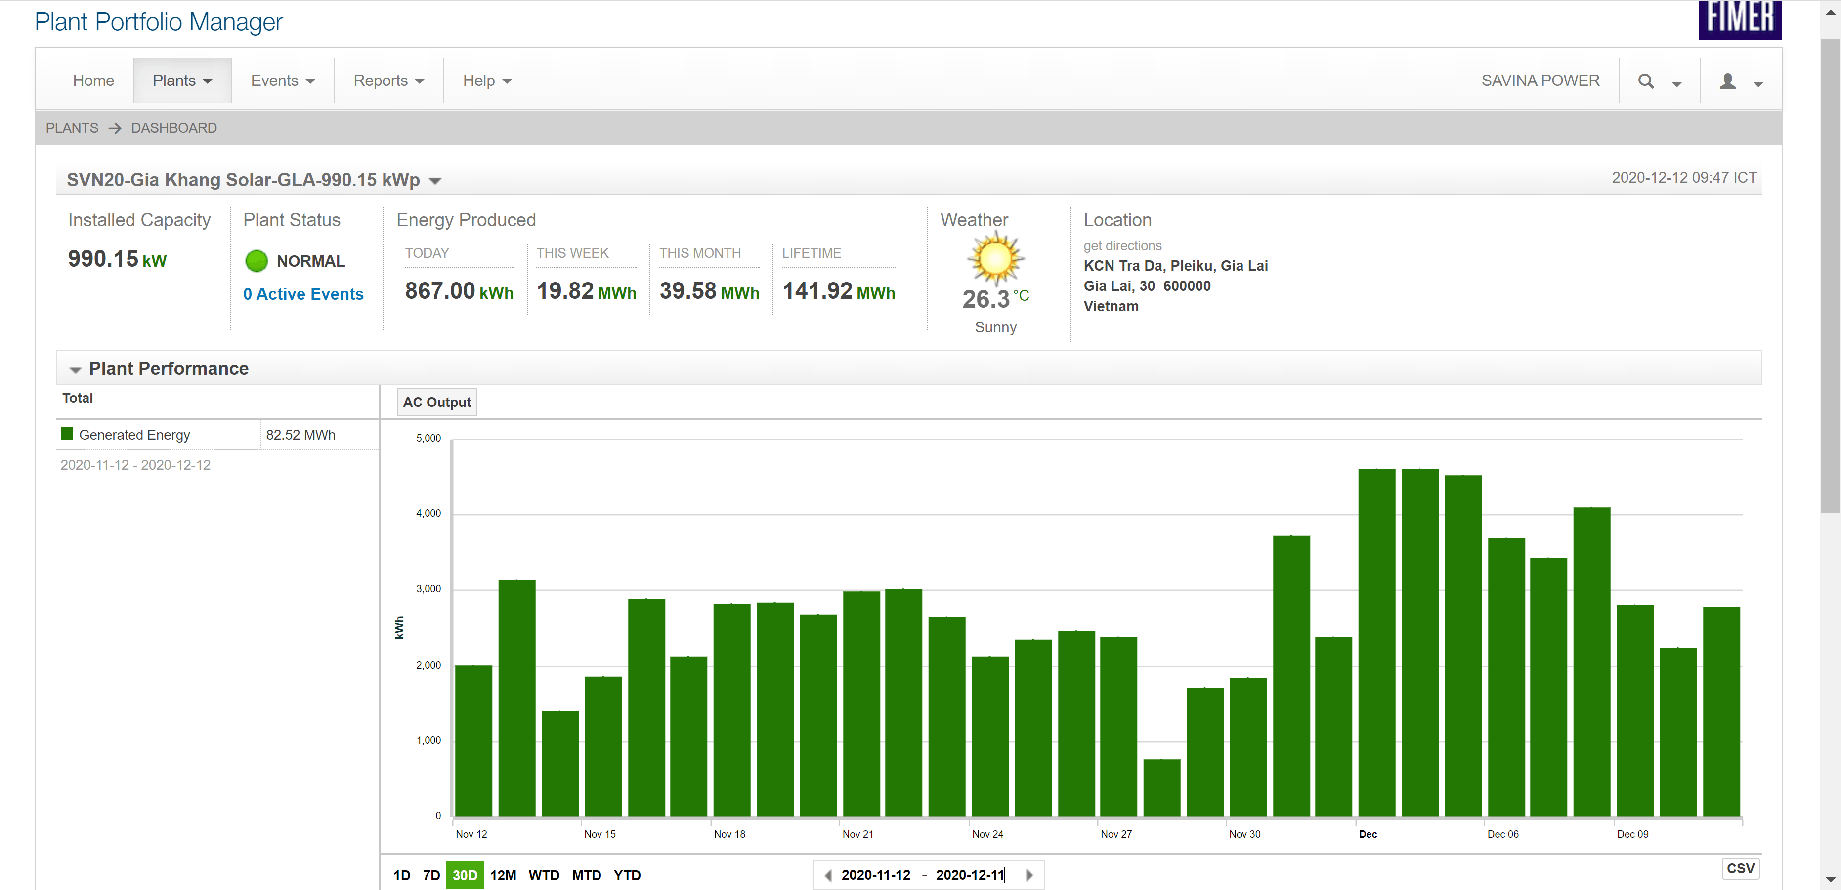The width and height of the screenshot is (1841, 890).
Task: Open the plant name selector dropdown
Action: pos(434,181)
